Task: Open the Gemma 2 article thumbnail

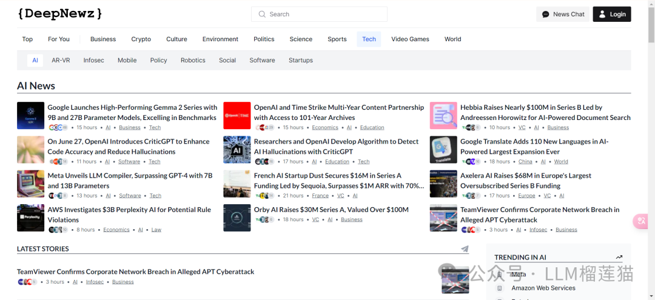Action: click(30, 116)
